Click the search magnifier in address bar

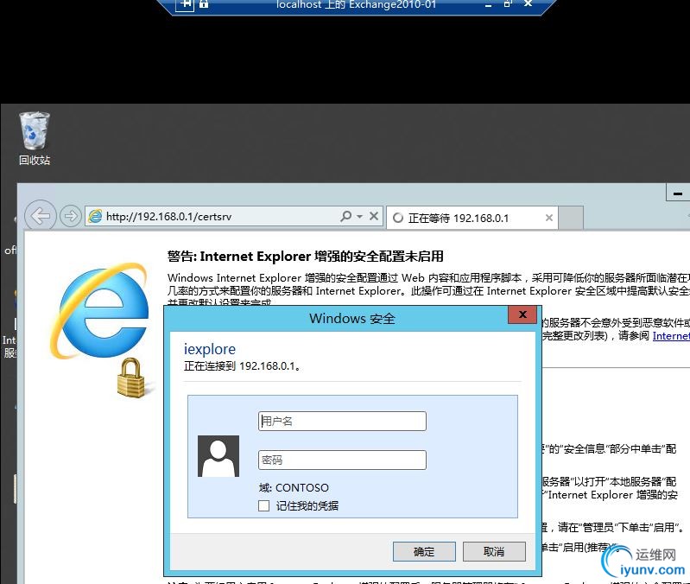pyautogui.click(x=346, y=216)
